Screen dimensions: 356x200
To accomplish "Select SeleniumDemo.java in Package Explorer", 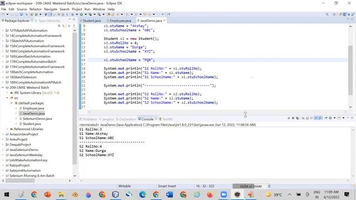I will [x=36, y=118].
